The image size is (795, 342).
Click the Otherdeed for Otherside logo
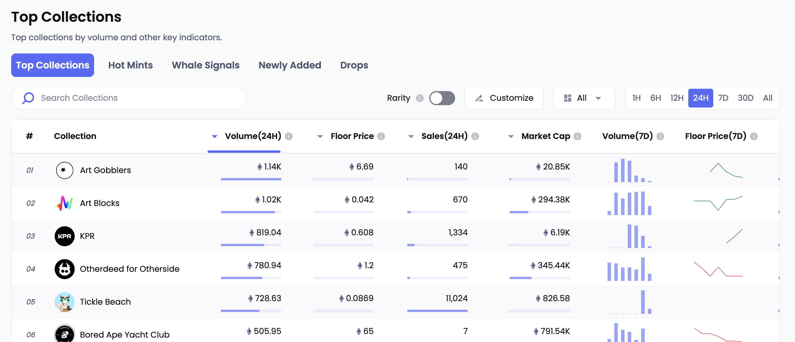64,269
